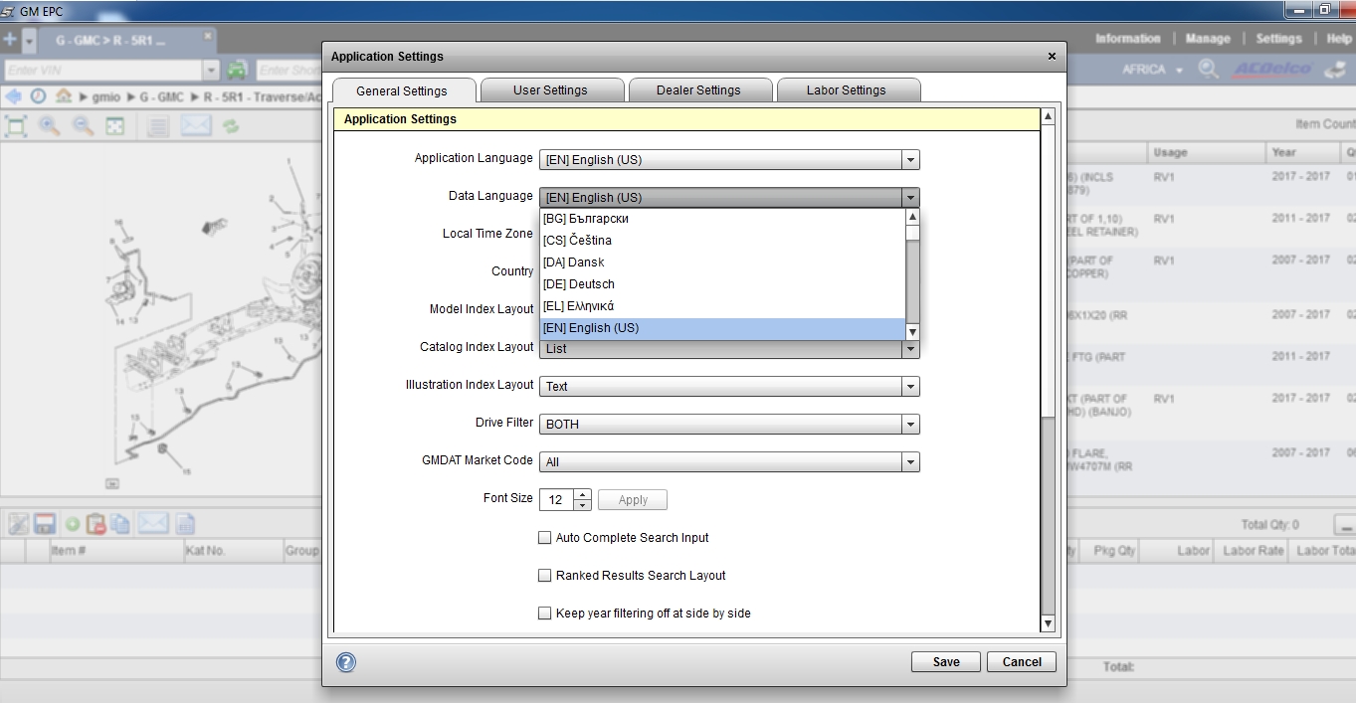1356x703 pixels.
Task: Click the save floppy disk icon in the parts list toolbar
Action: (45, 524)
